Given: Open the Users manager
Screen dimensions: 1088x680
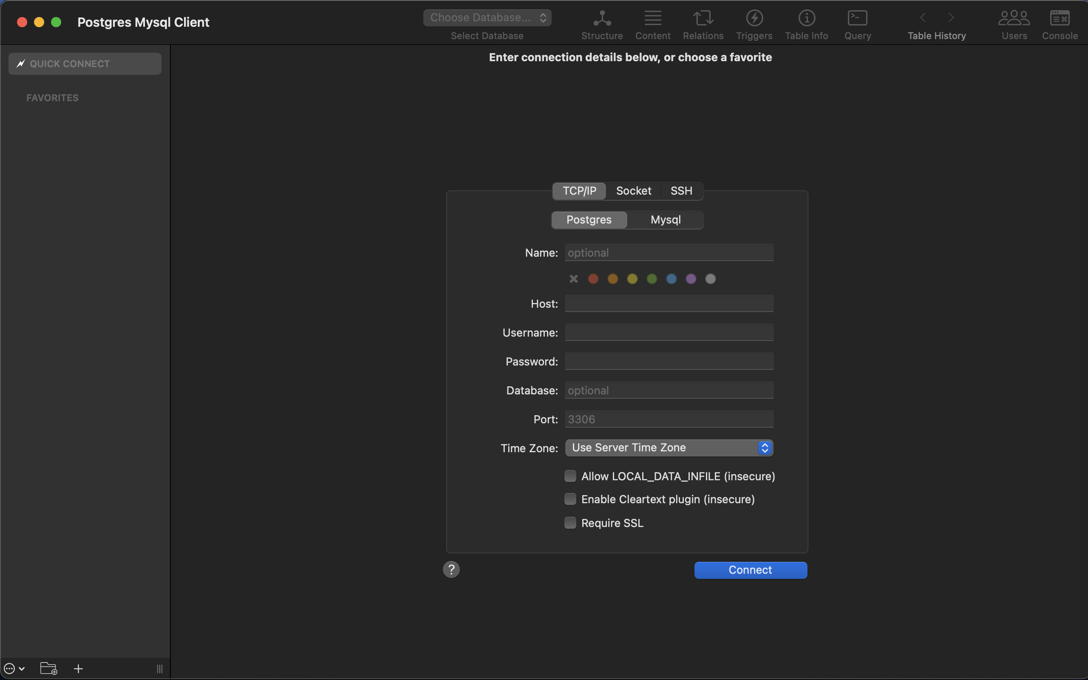Looking at the screenshot, I should [1014, 23].
